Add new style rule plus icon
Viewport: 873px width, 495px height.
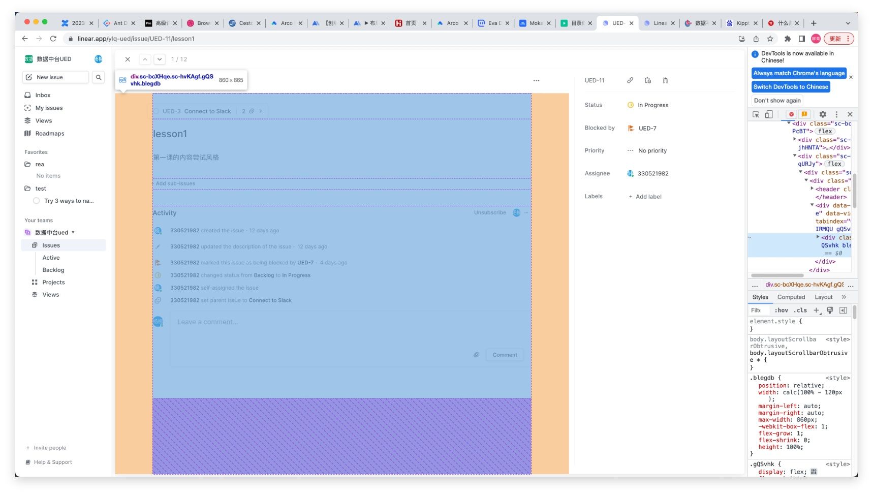tap(817, 310)
